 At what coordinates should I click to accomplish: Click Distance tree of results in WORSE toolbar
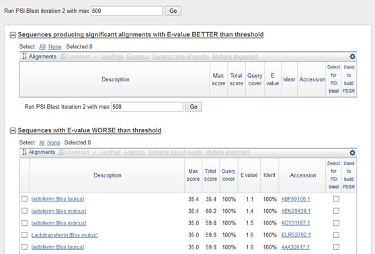175,152
